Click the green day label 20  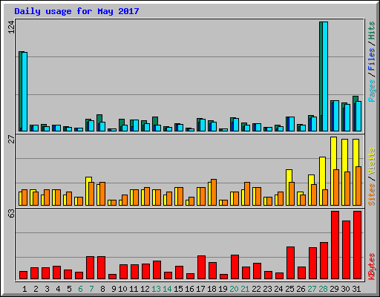234,289
